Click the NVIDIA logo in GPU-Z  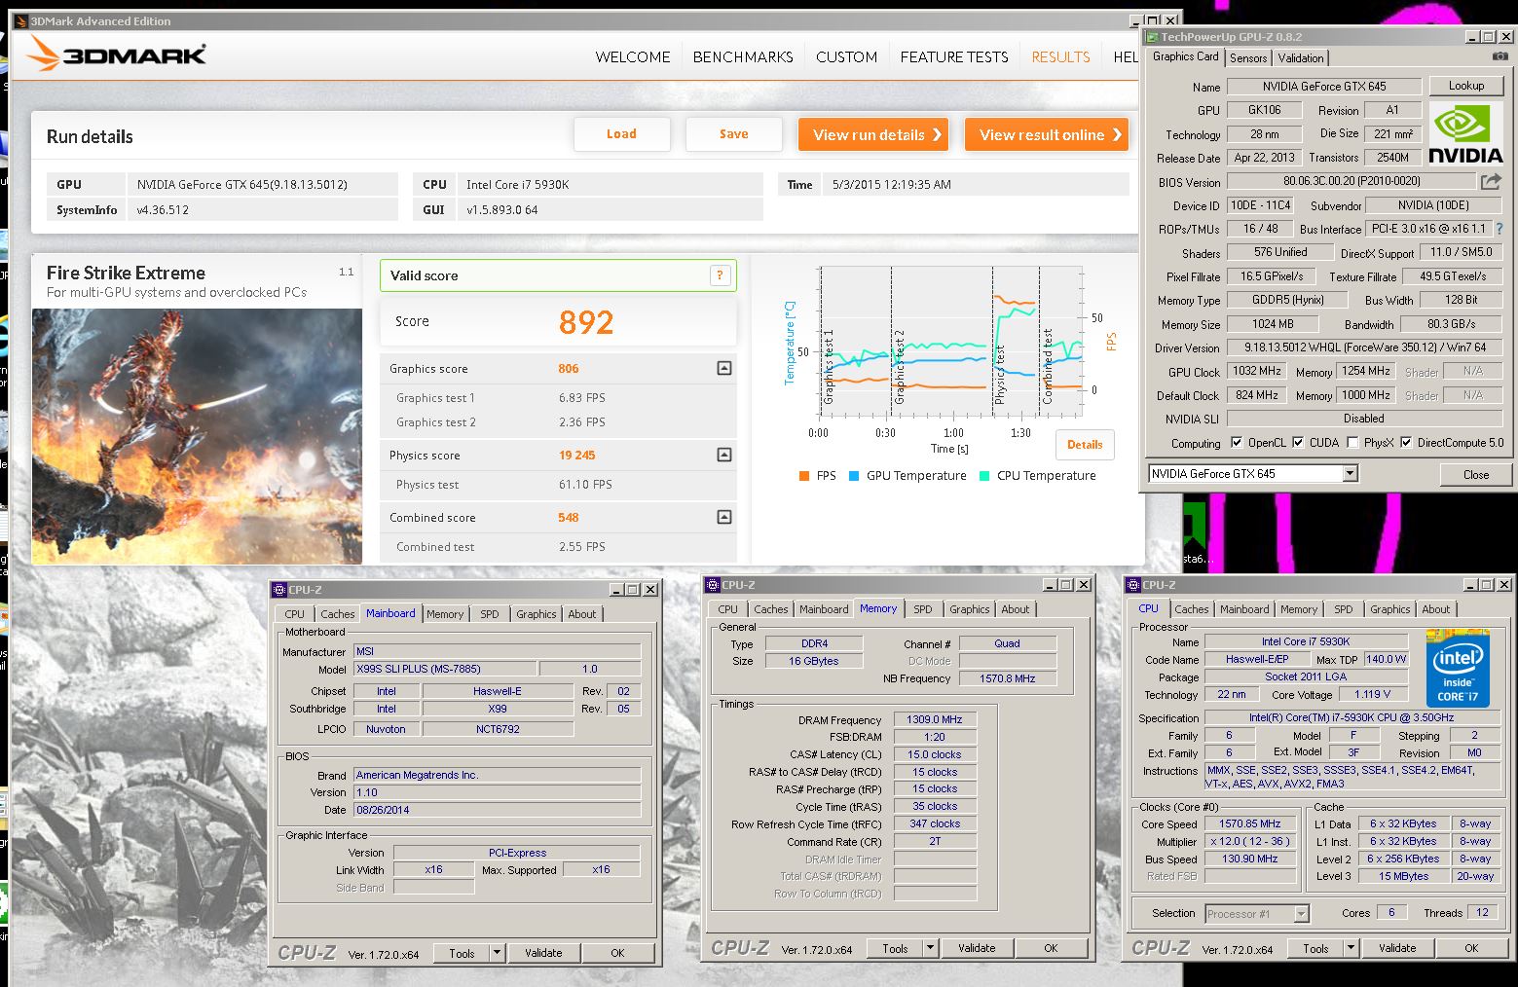pos(1465,134)
